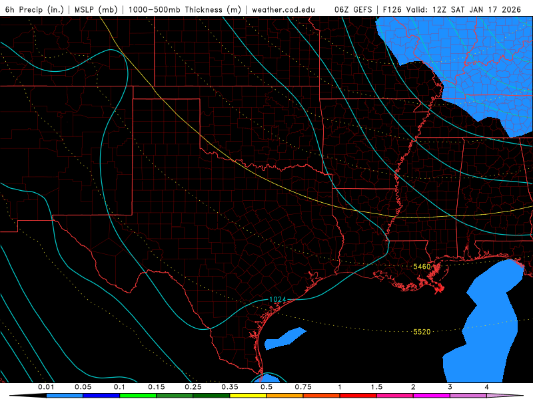Click the 0.1 legend value label
This screenshot has width=533, height=399.
(120, 387)
